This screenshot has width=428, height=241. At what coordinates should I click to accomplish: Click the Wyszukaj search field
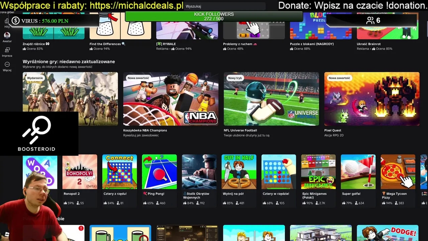pos(224,6)
